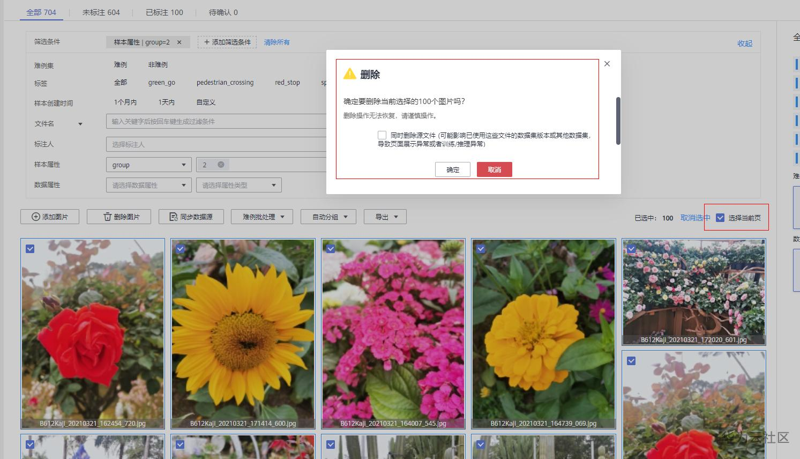Filter by 非难例 option
This screenshot has height=459, width=800.
coord(158,64)
